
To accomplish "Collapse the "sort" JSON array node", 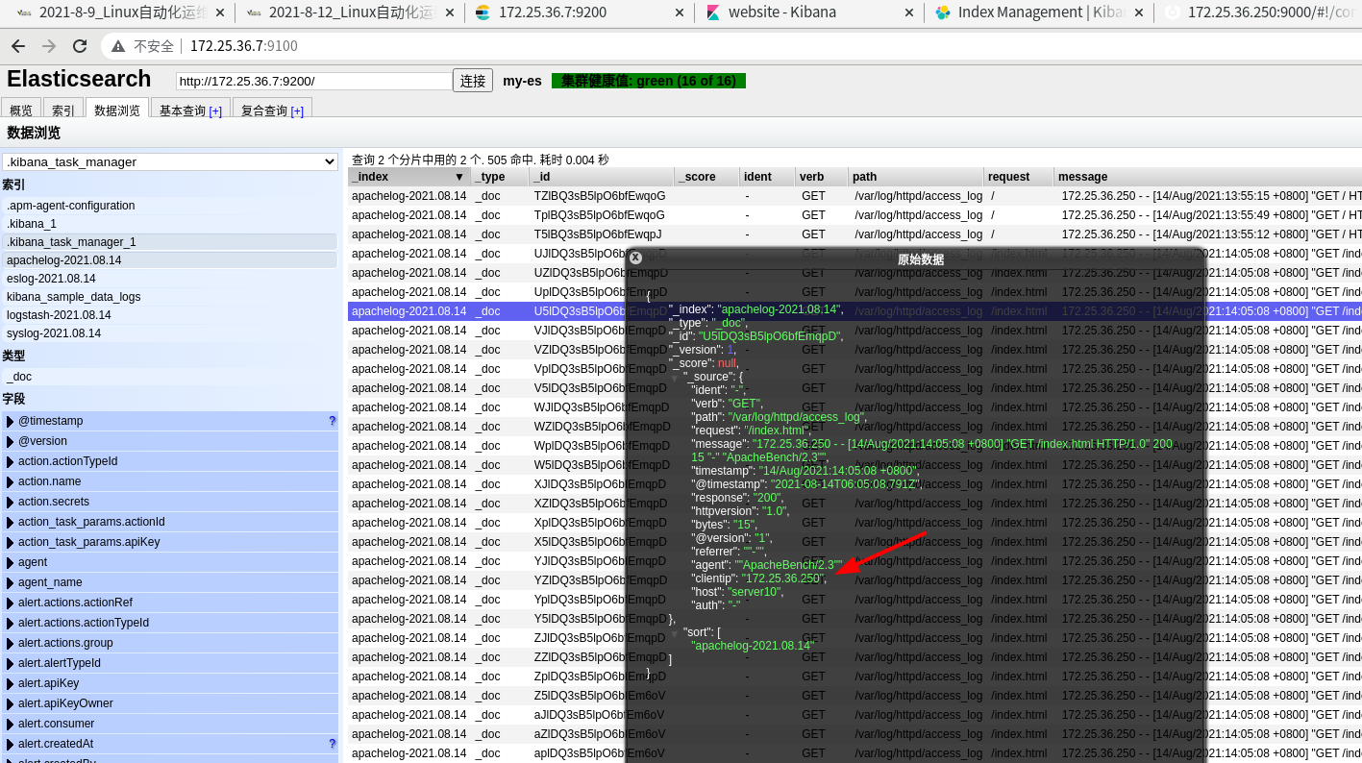I will click(x=674, y=633).
